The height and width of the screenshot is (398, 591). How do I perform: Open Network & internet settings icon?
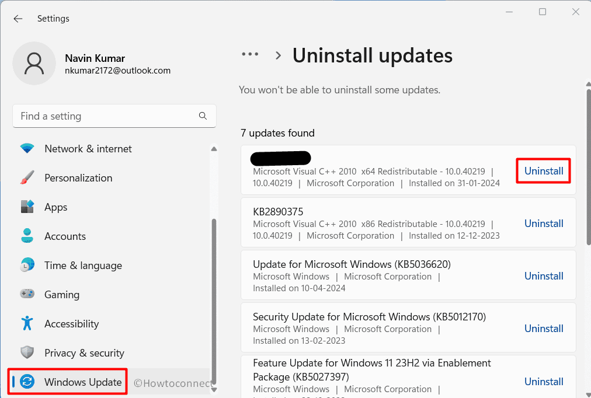pyautogui.click(x=27, y=149)
